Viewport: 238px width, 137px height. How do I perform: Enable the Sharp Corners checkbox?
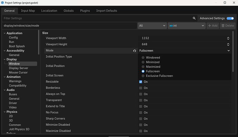point(140,119)
